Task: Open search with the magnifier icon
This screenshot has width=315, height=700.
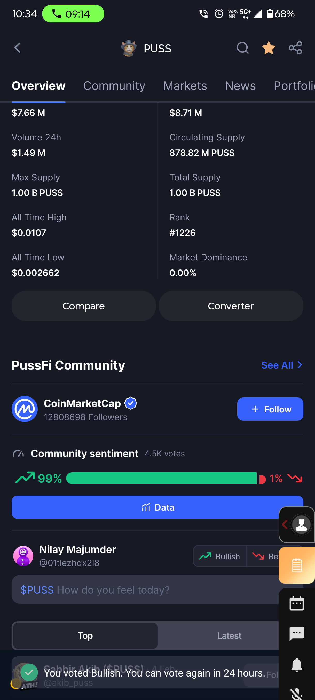Action: pyautogui.click(x=242, y=48)
